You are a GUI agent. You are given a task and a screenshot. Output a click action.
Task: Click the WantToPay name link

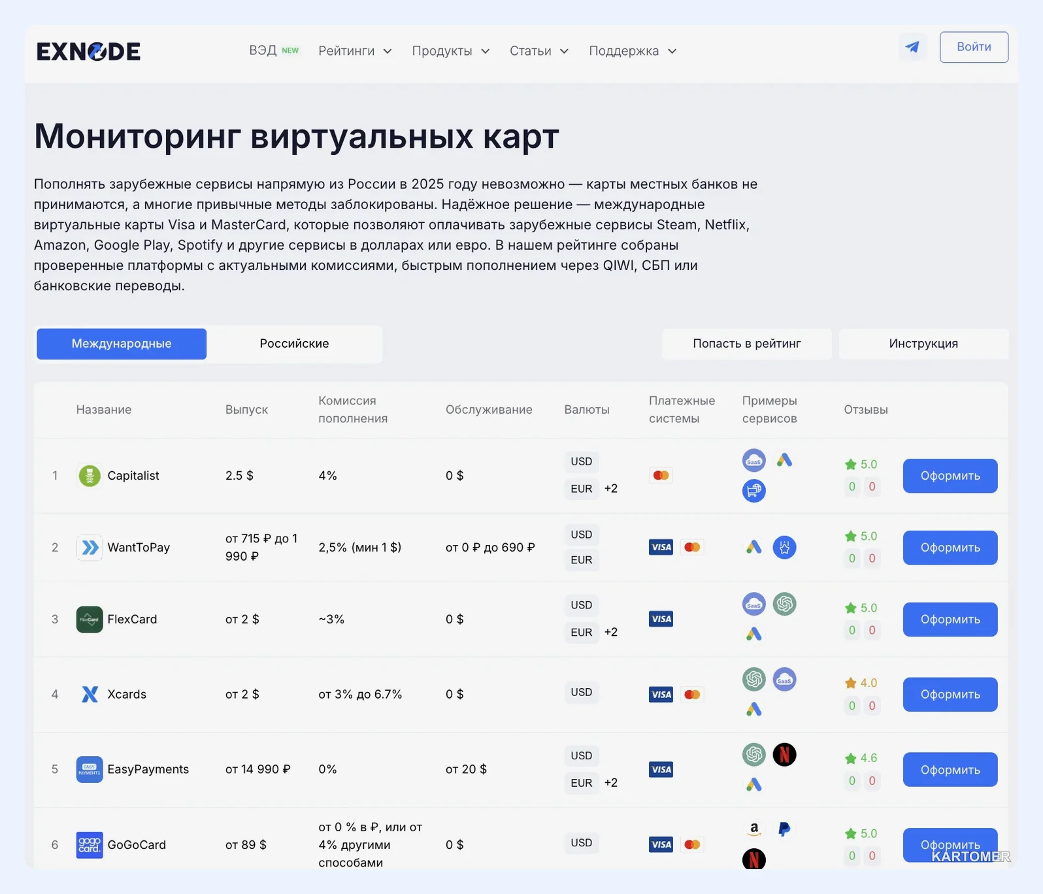point(139,548)
